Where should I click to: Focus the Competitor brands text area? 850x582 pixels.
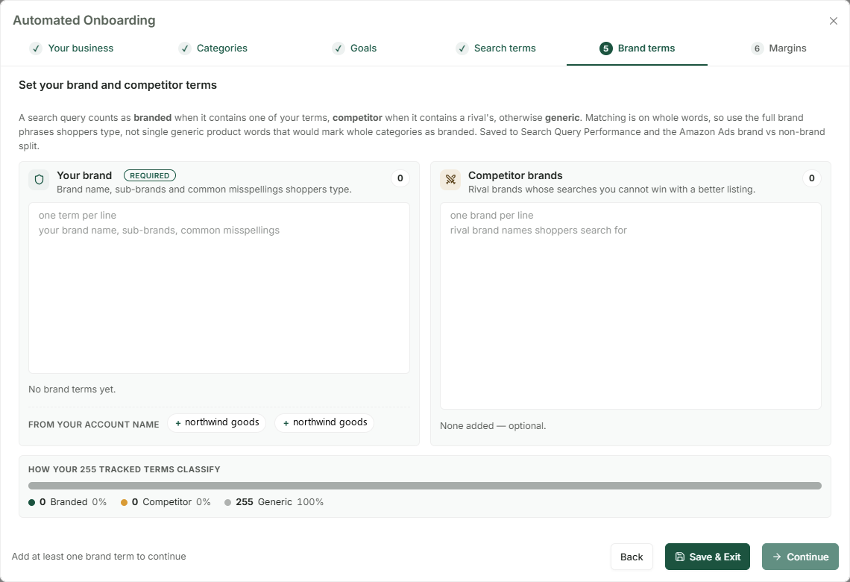(631, 306)
